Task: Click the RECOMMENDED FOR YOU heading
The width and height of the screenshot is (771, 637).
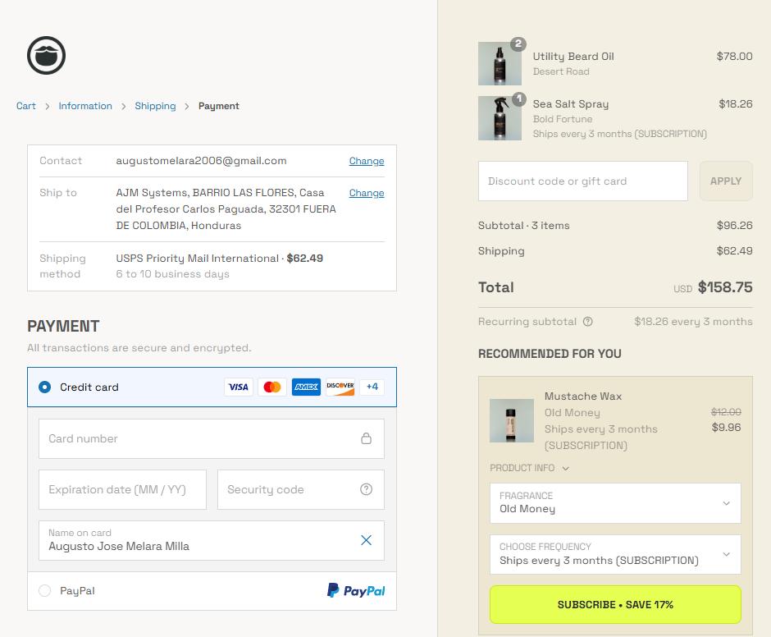Action: click(550, 354)
